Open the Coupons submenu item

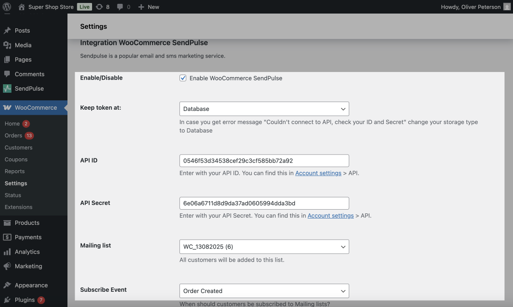coord(16,160)
